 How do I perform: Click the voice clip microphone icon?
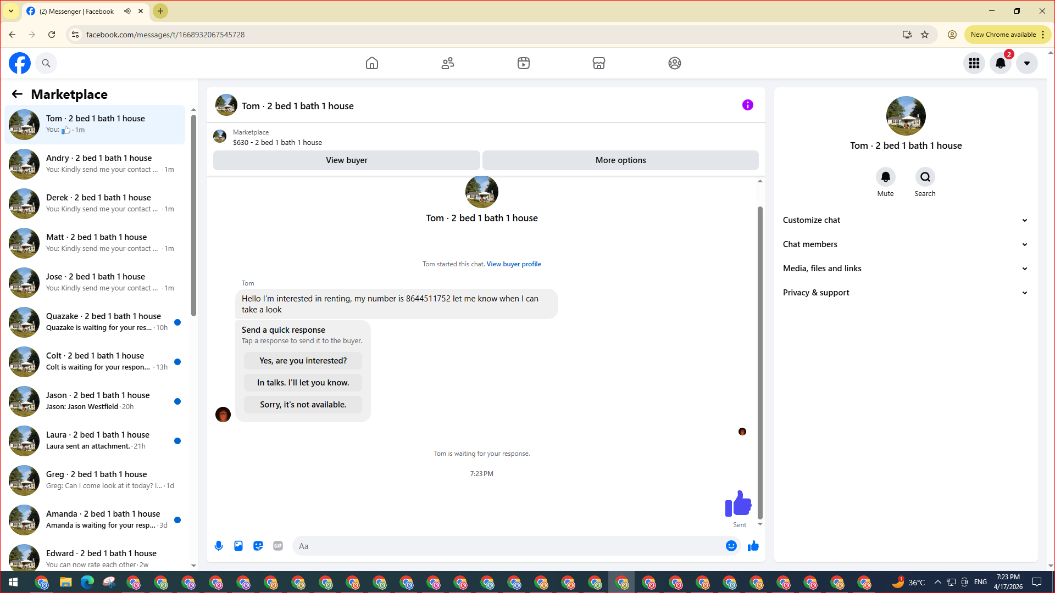[x=219, y=546]
